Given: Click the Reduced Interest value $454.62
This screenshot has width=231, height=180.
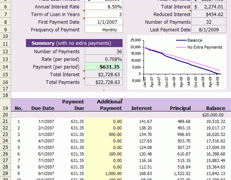Looking at the screenshot, I should pos(209,14).
